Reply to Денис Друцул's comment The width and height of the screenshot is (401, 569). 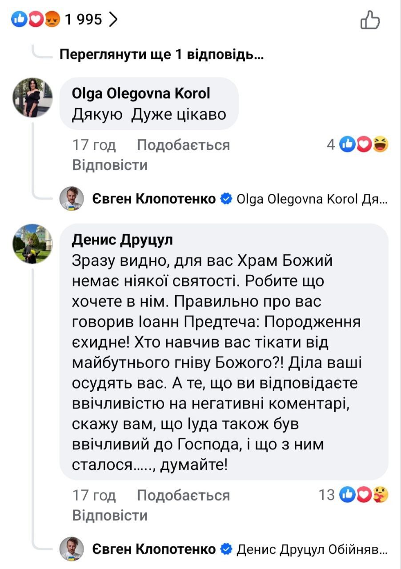(110, 516)
